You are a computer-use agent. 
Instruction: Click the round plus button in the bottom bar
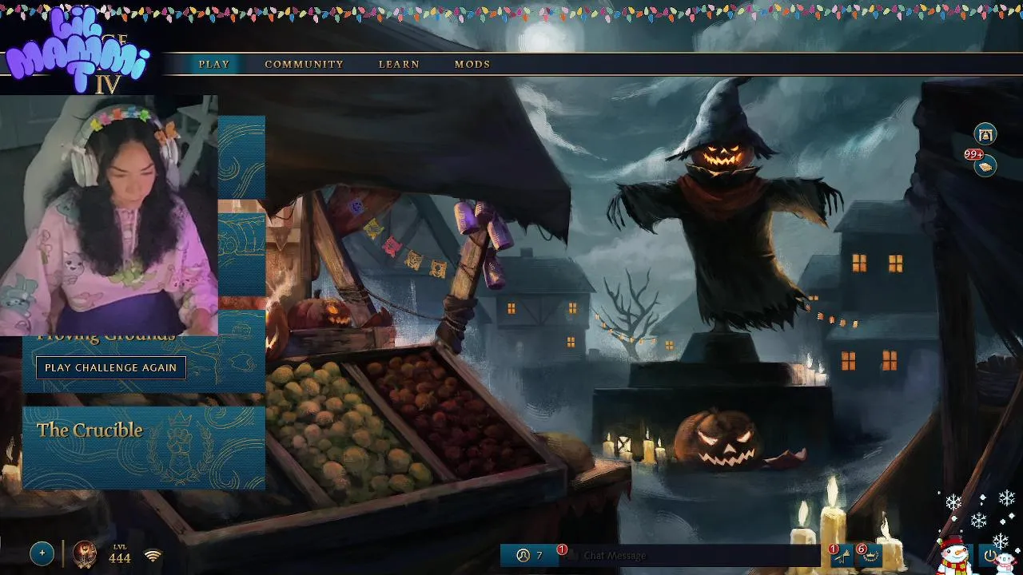point(42,553)
